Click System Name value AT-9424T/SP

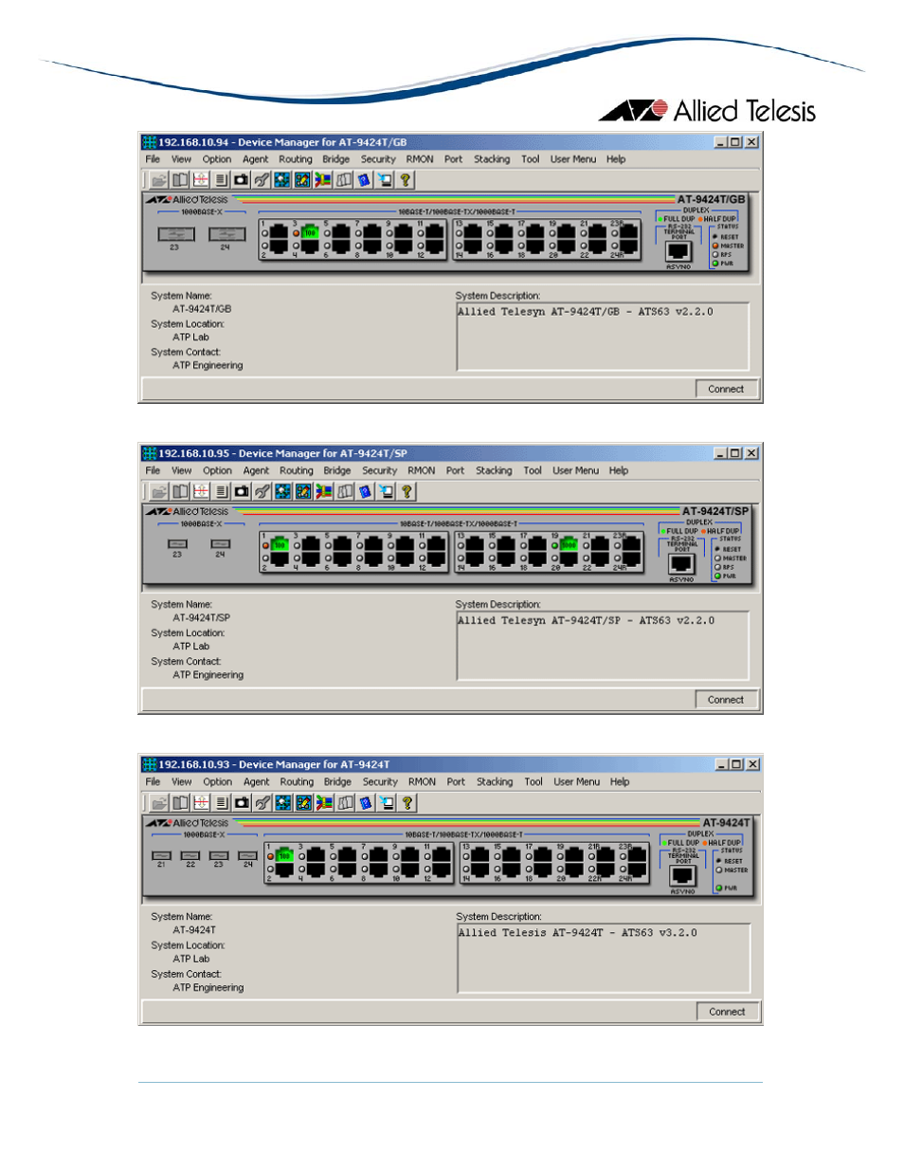[201, 618]
